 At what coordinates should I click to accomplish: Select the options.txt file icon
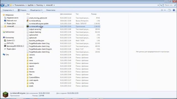pos(28,38)
